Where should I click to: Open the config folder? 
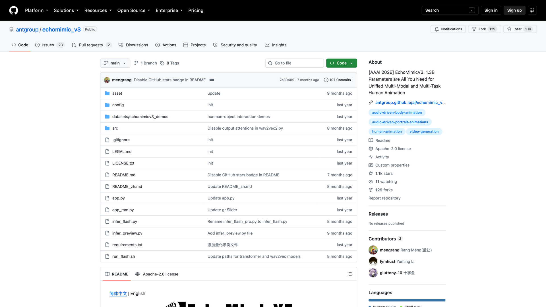[x=118, y=105]
